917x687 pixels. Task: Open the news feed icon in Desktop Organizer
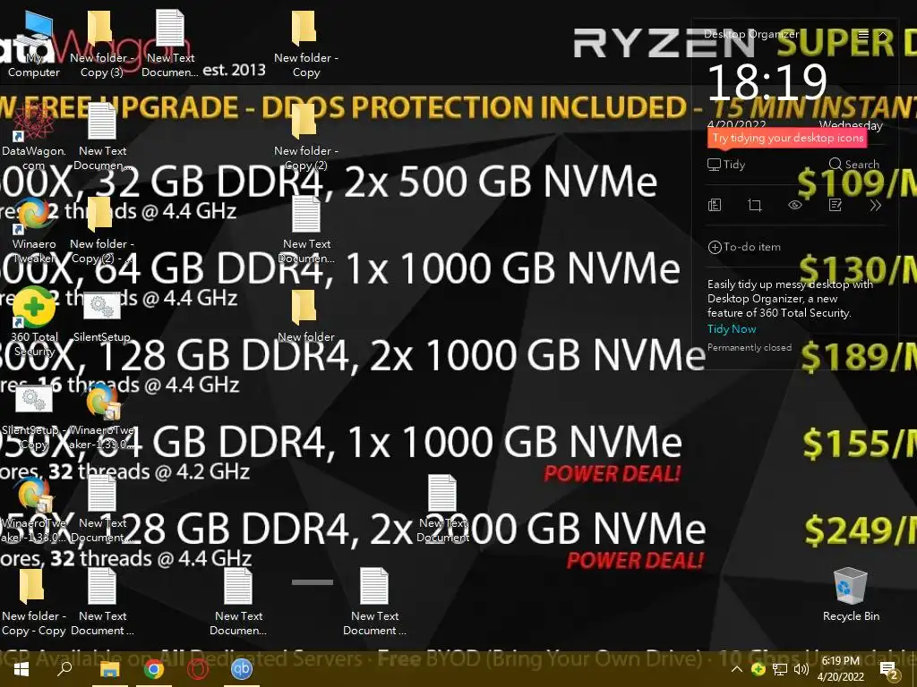click(715, 205)
